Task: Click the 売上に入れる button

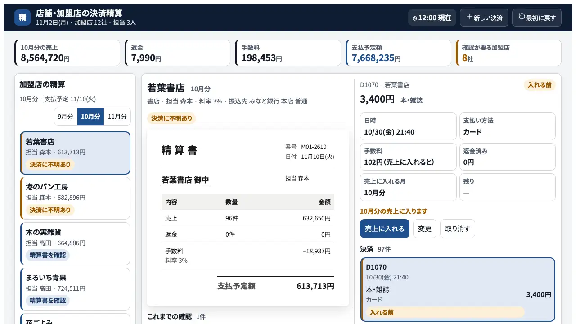Action: tap(385, 229)
